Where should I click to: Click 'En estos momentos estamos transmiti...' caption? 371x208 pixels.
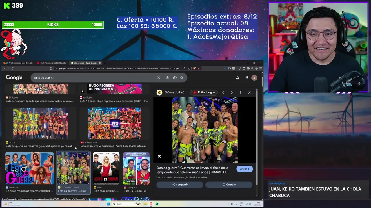[x=29, y=191]
